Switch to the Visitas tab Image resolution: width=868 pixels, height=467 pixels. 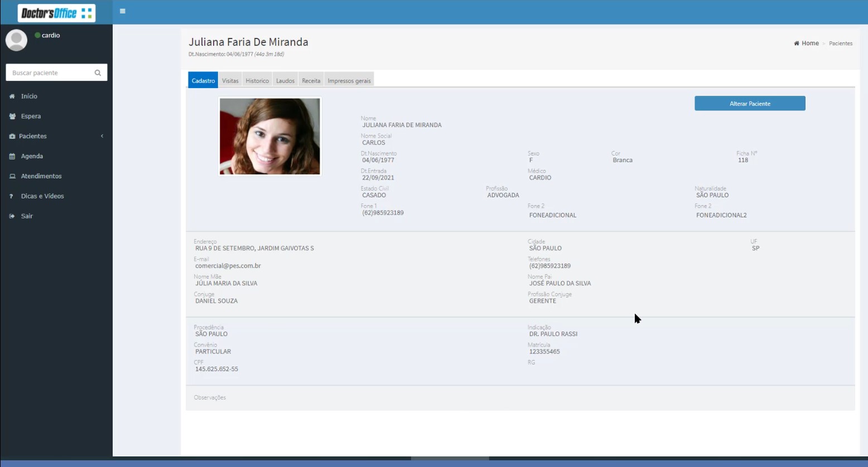click(230, 80)
